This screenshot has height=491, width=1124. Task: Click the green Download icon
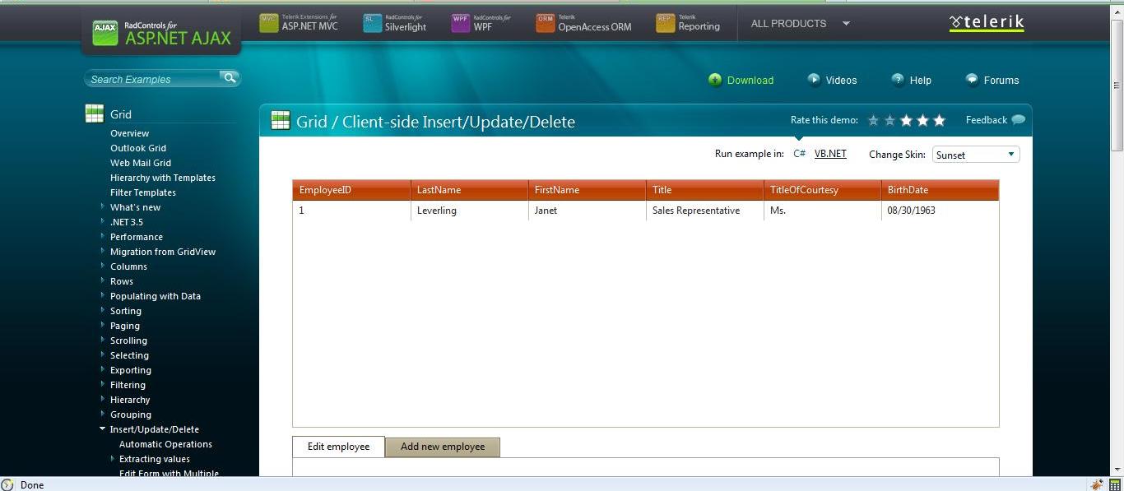[715, 80]
